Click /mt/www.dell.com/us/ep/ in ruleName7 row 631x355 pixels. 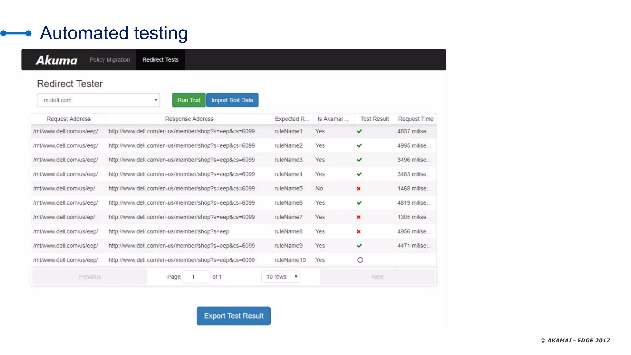(x=64, y=217)
